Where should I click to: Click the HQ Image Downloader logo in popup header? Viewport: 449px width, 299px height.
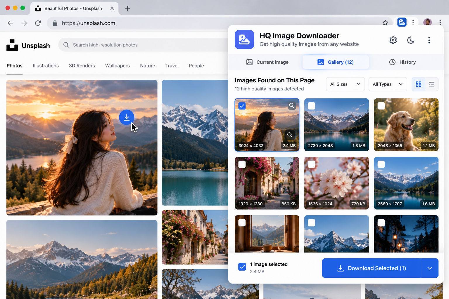[x=244, y=39]
